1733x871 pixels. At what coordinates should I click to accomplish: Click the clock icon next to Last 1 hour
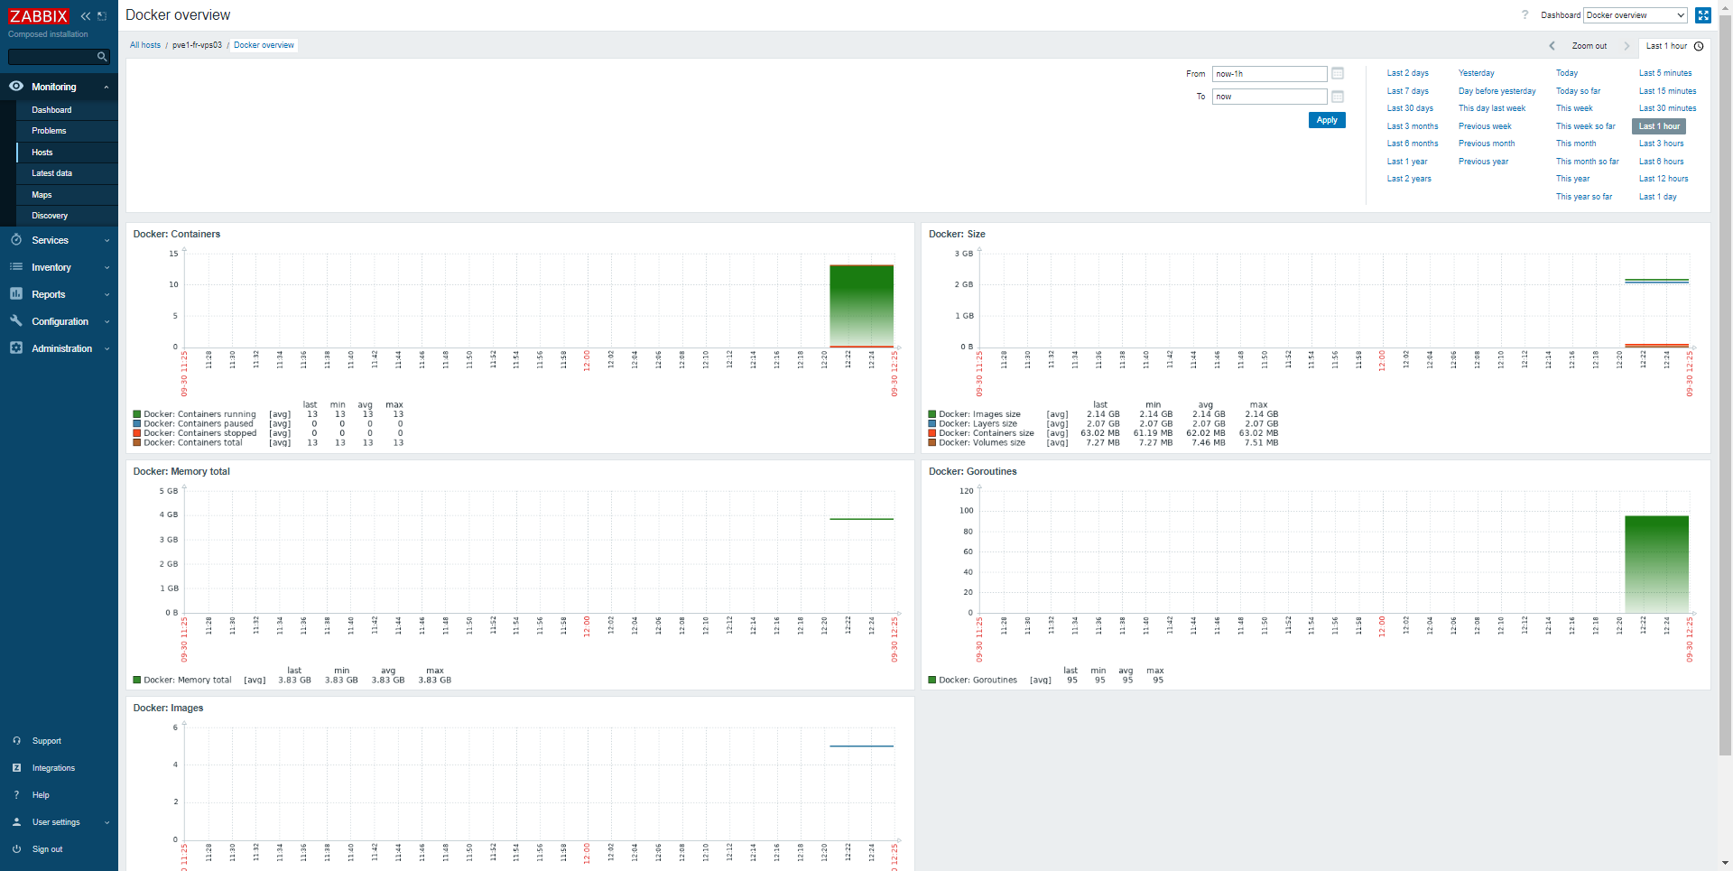pos(1701,46)
